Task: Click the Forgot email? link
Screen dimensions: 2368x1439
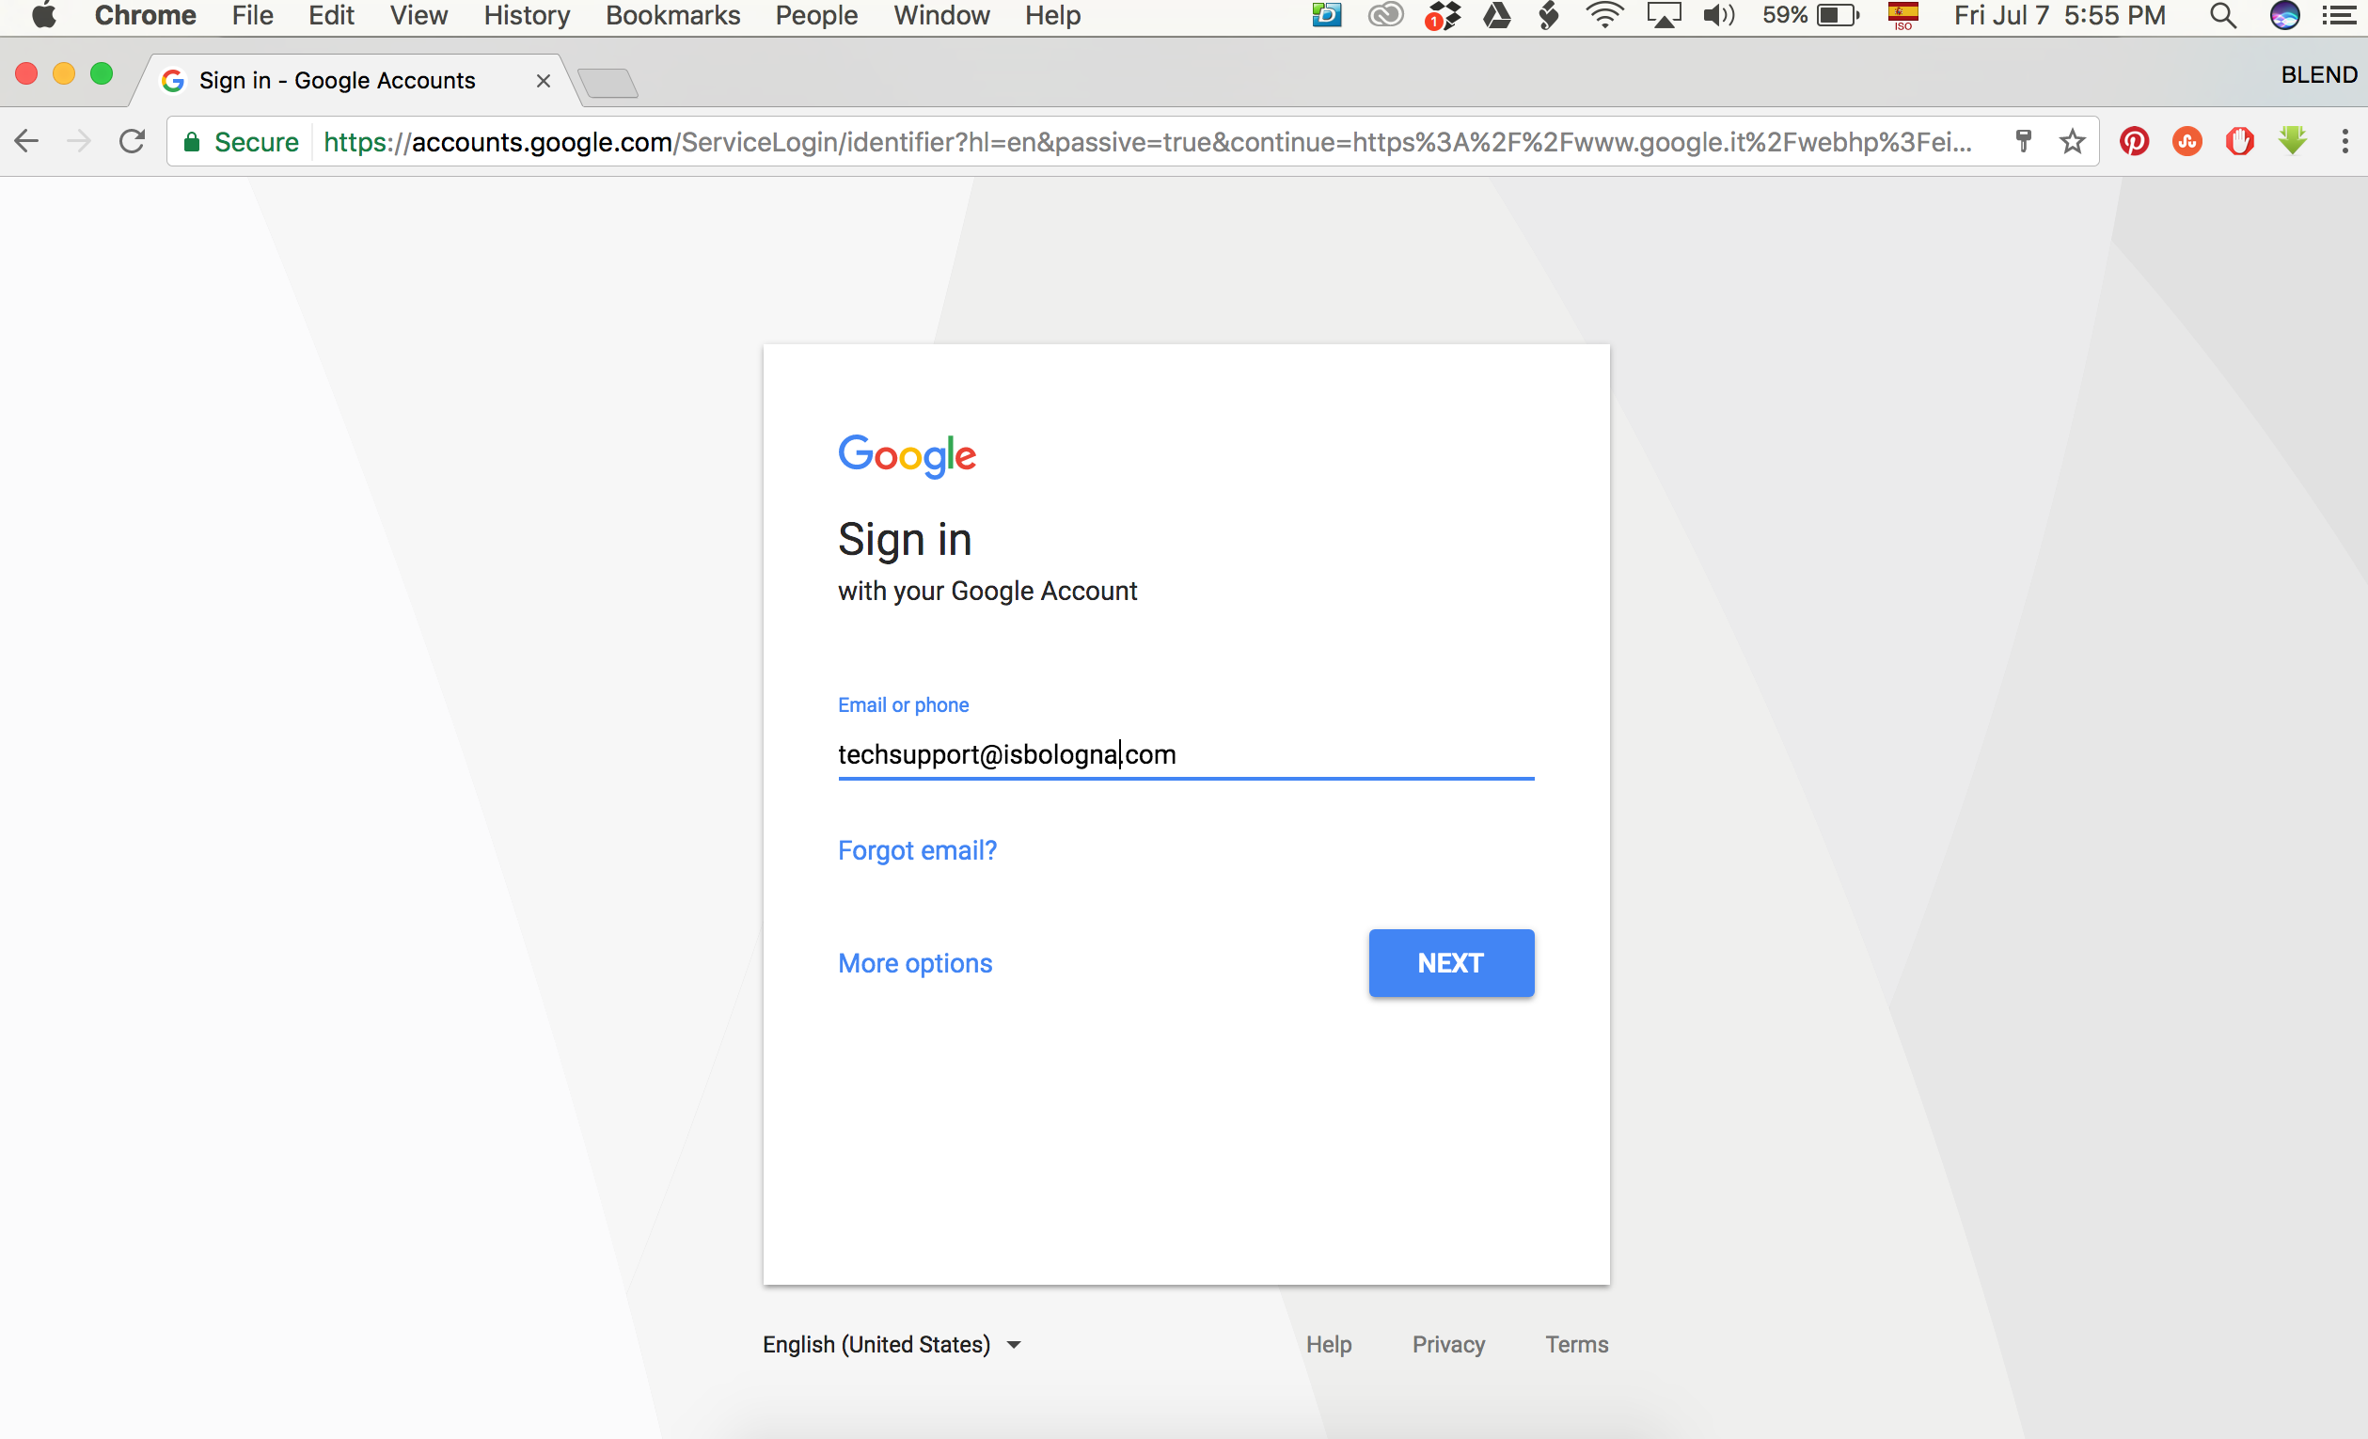Action: (917, 849)
